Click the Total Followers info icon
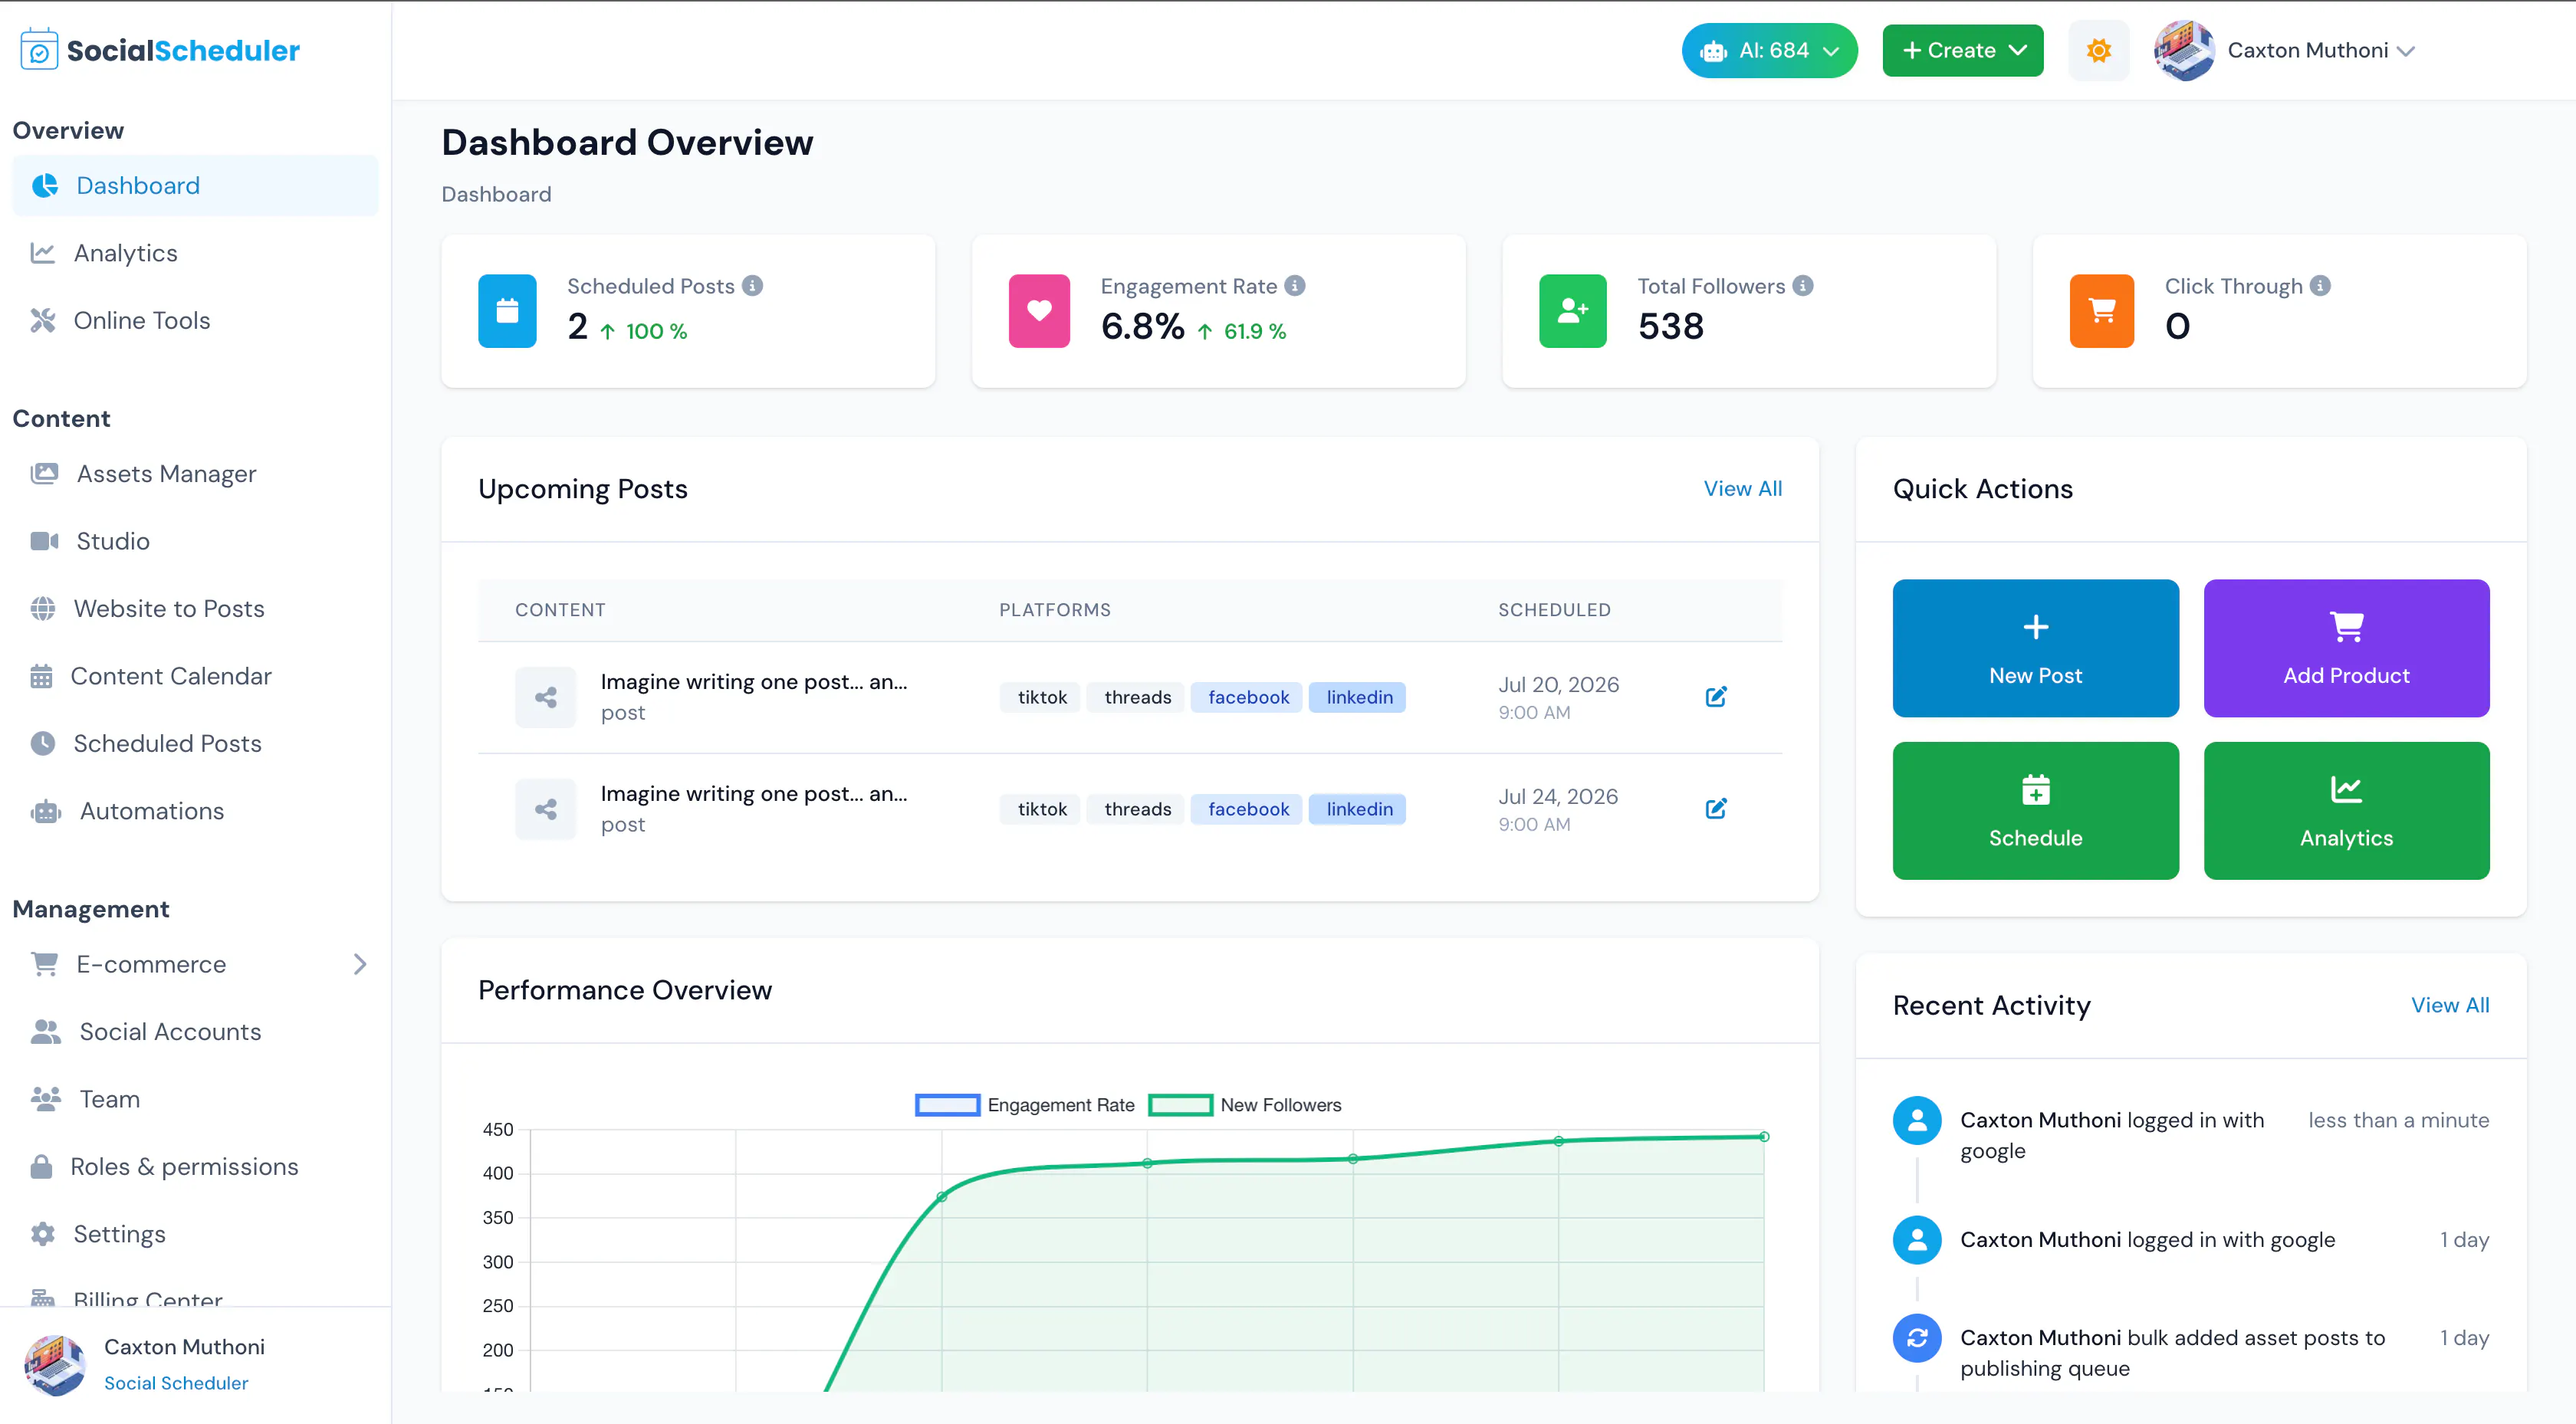Screen dimensions: 2576x1424 pos(1803,286)
